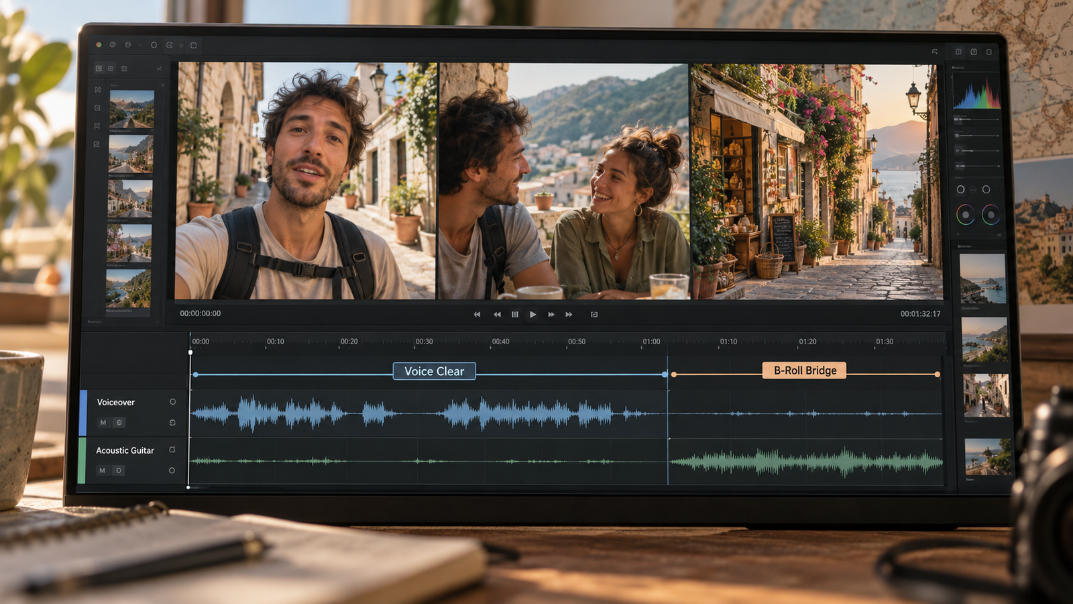Mute the Voiceover track with M
Image resolution: width=1073 pixels, height=604 pixels.
[x=103, y=423]
